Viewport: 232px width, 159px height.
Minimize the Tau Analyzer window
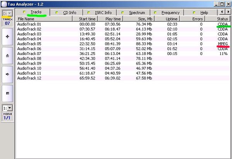(216, 4)
